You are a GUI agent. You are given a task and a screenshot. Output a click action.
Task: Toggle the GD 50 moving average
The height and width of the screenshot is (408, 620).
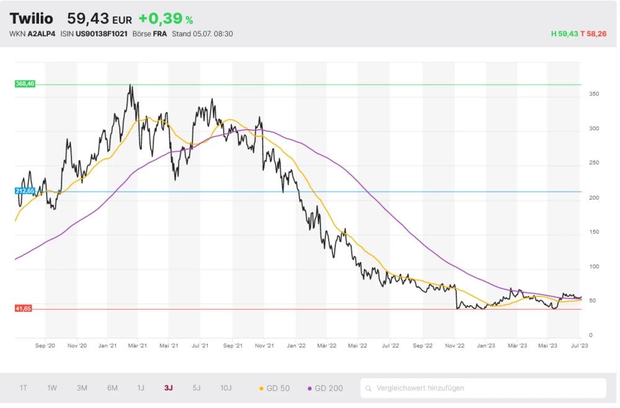(x=274, y=388)
